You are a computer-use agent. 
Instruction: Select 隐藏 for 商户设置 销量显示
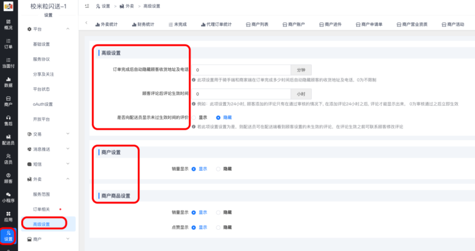pos(218,169)
